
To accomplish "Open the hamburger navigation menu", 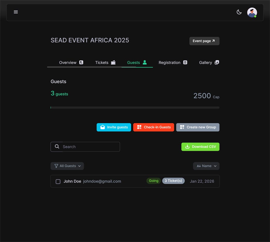I will [16, 12].
